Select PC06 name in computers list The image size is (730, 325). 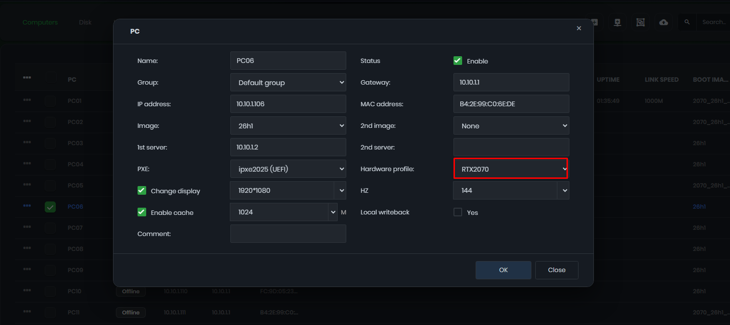coord(76,207)
